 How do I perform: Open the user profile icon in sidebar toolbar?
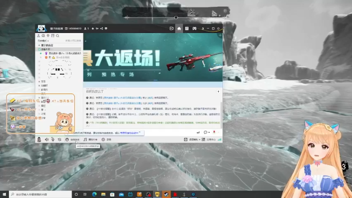38,36
